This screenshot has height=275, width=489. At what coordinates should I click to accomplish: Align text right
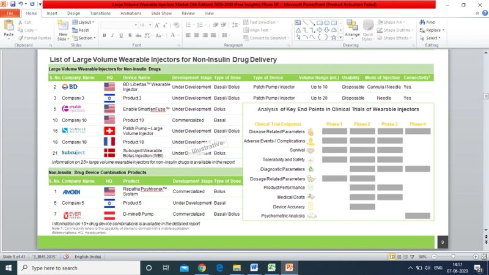pos(205,35)
